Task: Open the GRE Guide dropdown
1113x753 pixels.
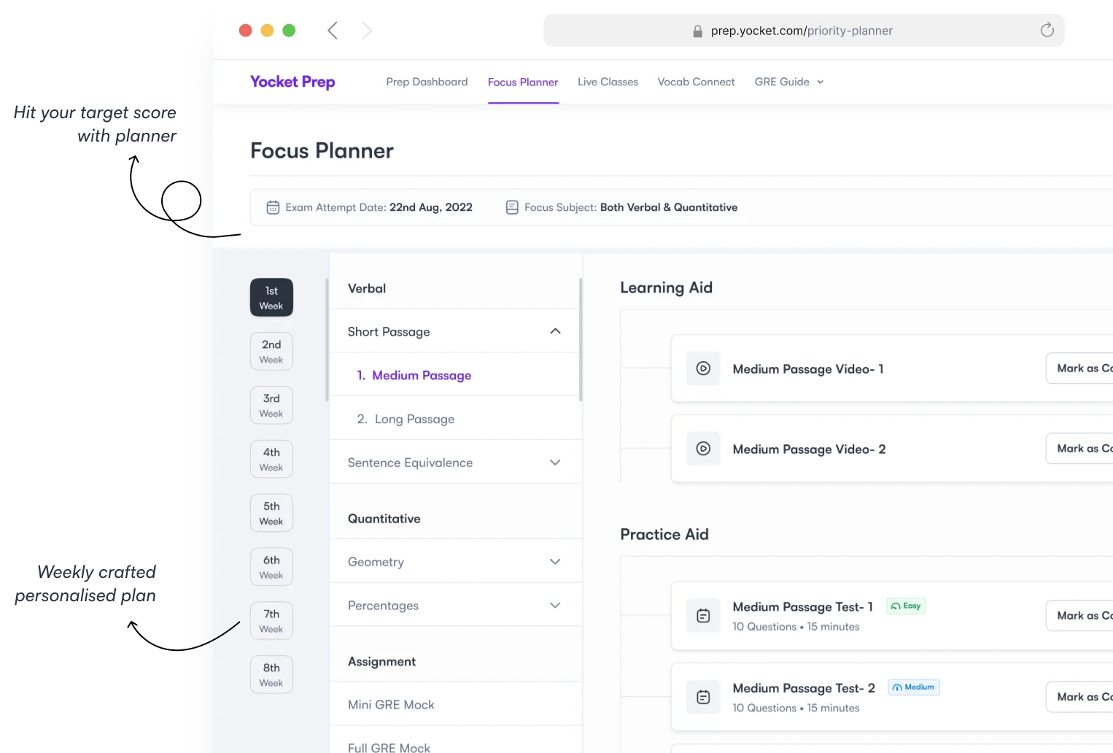Action: point(789,82)
